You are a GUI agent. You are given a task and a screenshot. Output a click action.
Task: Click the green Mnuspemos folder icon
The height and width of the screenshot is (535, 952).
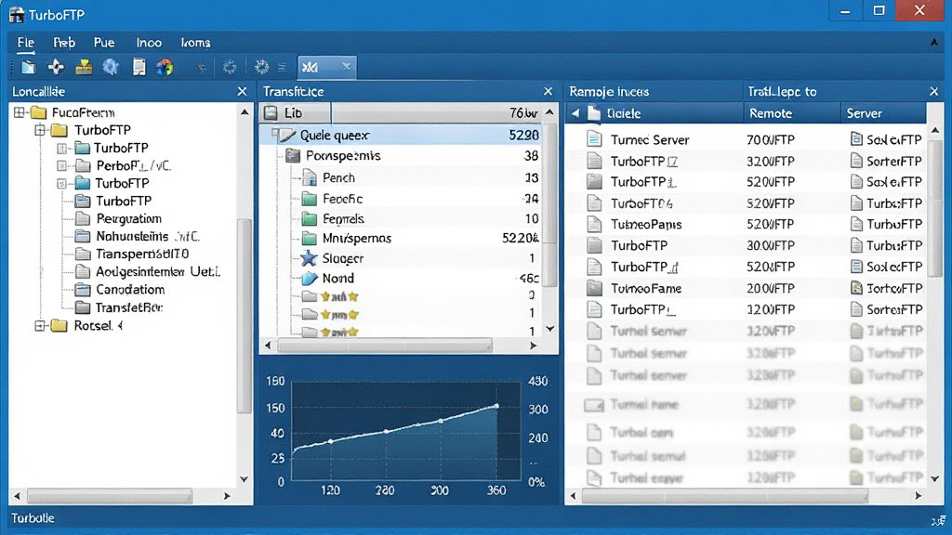coord(310,239)
